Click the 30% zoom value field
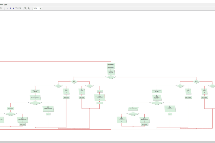215x143 pixels. coord(36,8)
